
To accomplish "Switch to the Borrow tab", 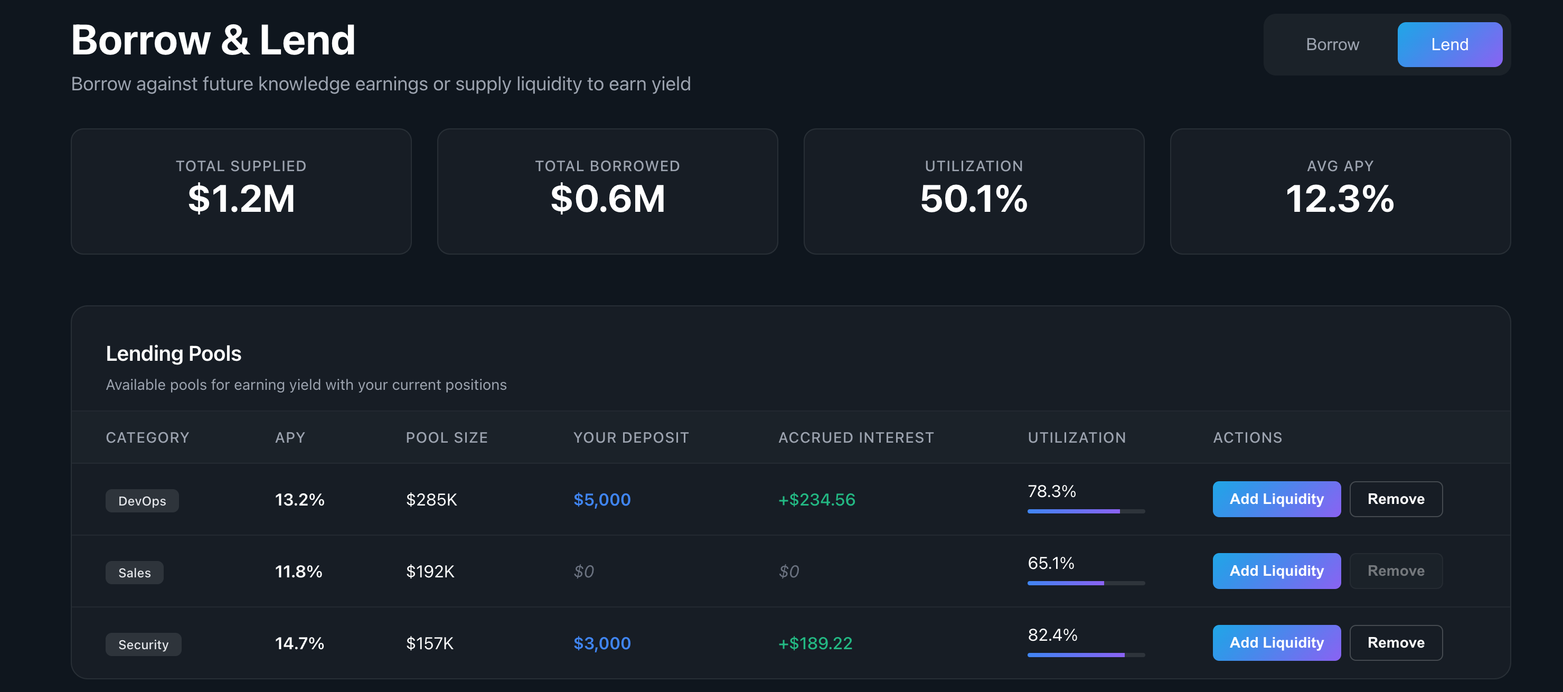I will 1332,44.
